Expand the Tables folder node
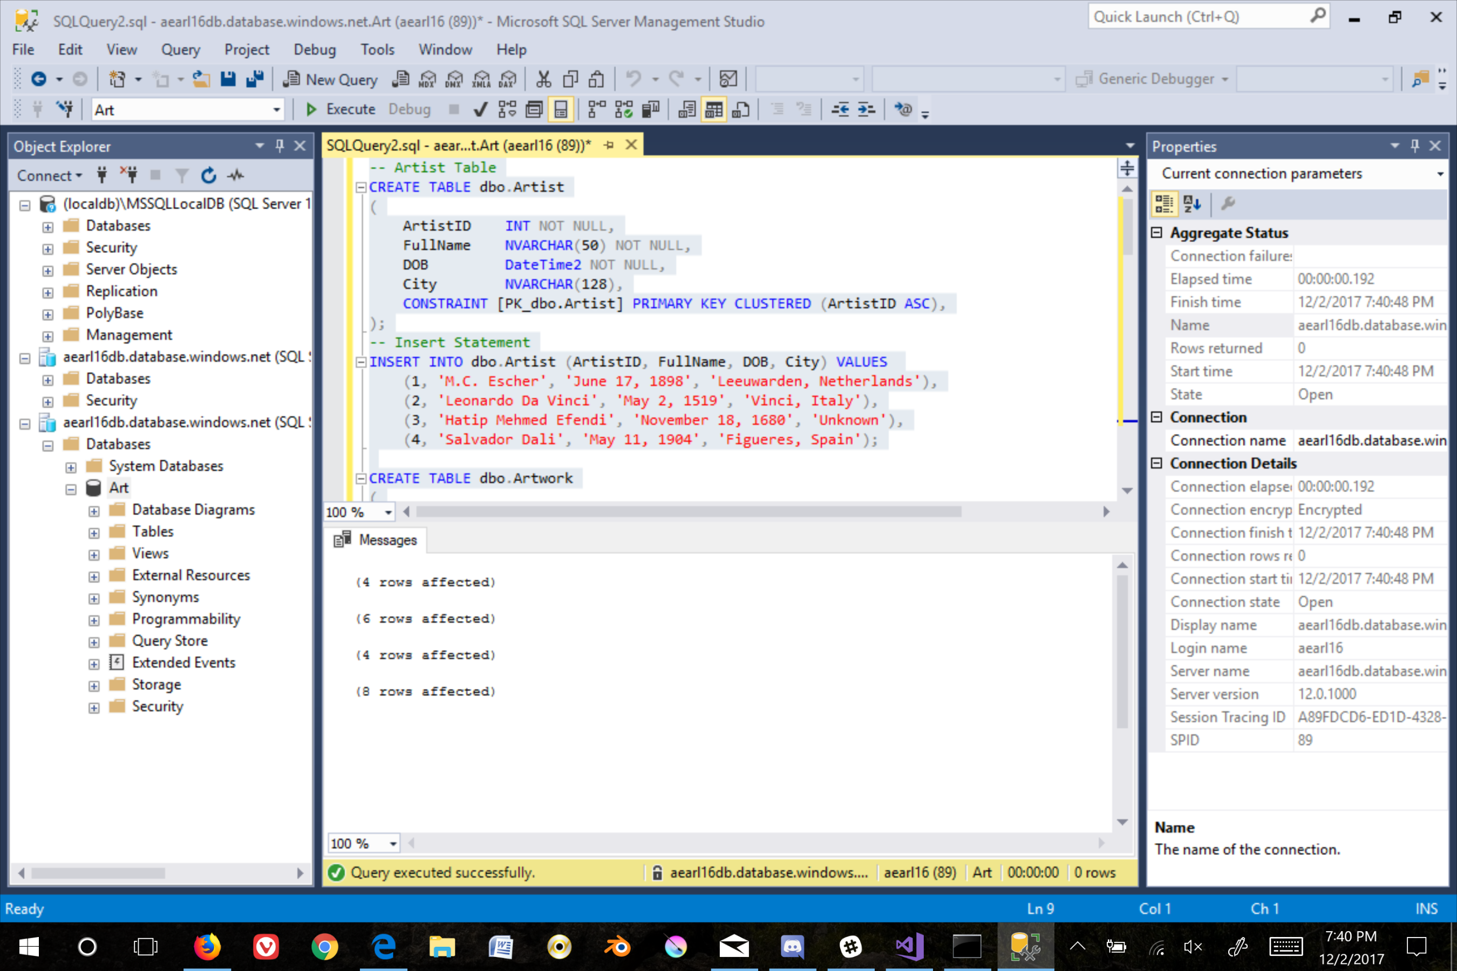The image size is (1457, 971). 94,532
